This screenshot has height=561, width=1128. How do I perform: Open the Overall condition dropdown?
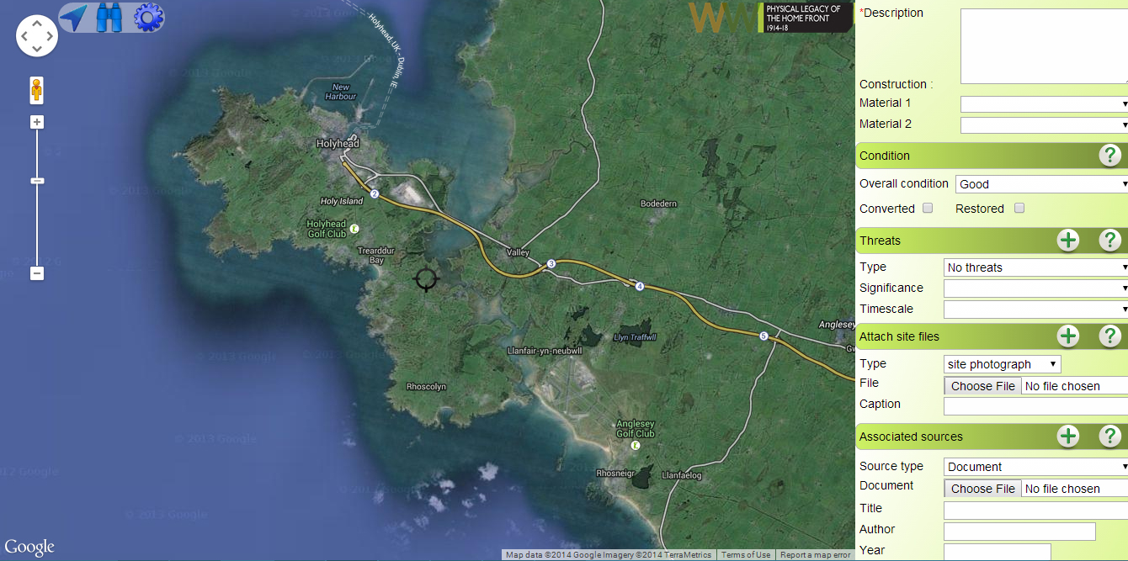1041,183
